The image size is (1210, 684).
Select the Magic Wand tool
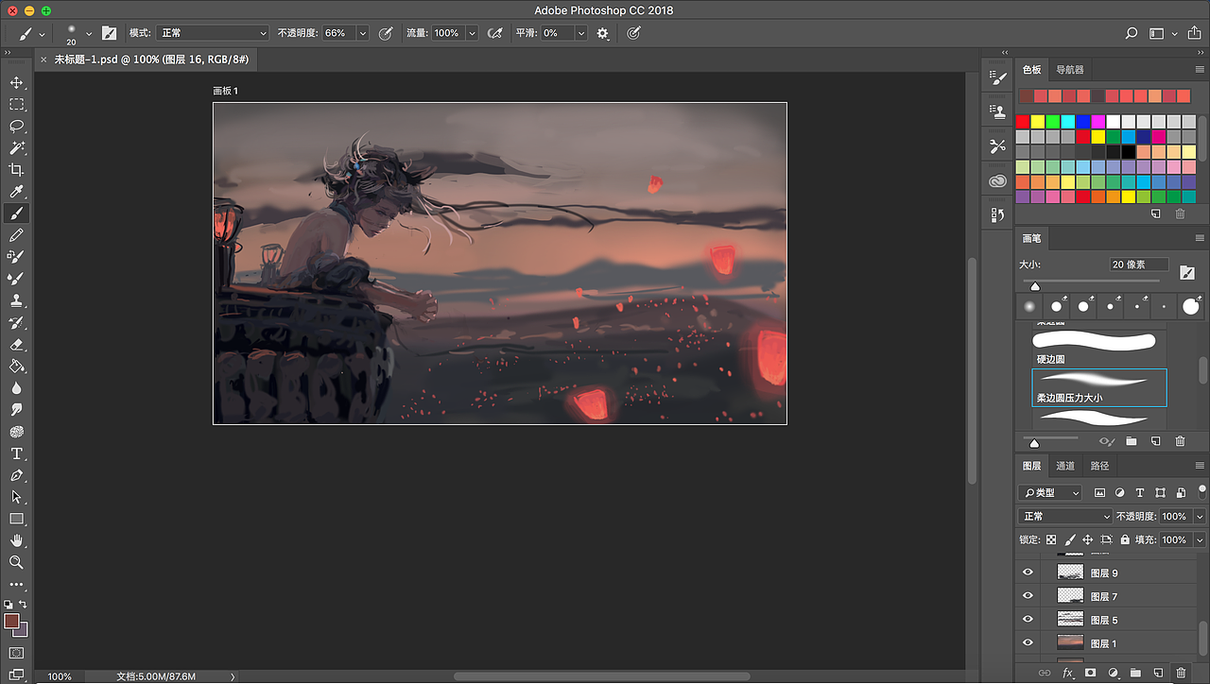click(16, 148)
